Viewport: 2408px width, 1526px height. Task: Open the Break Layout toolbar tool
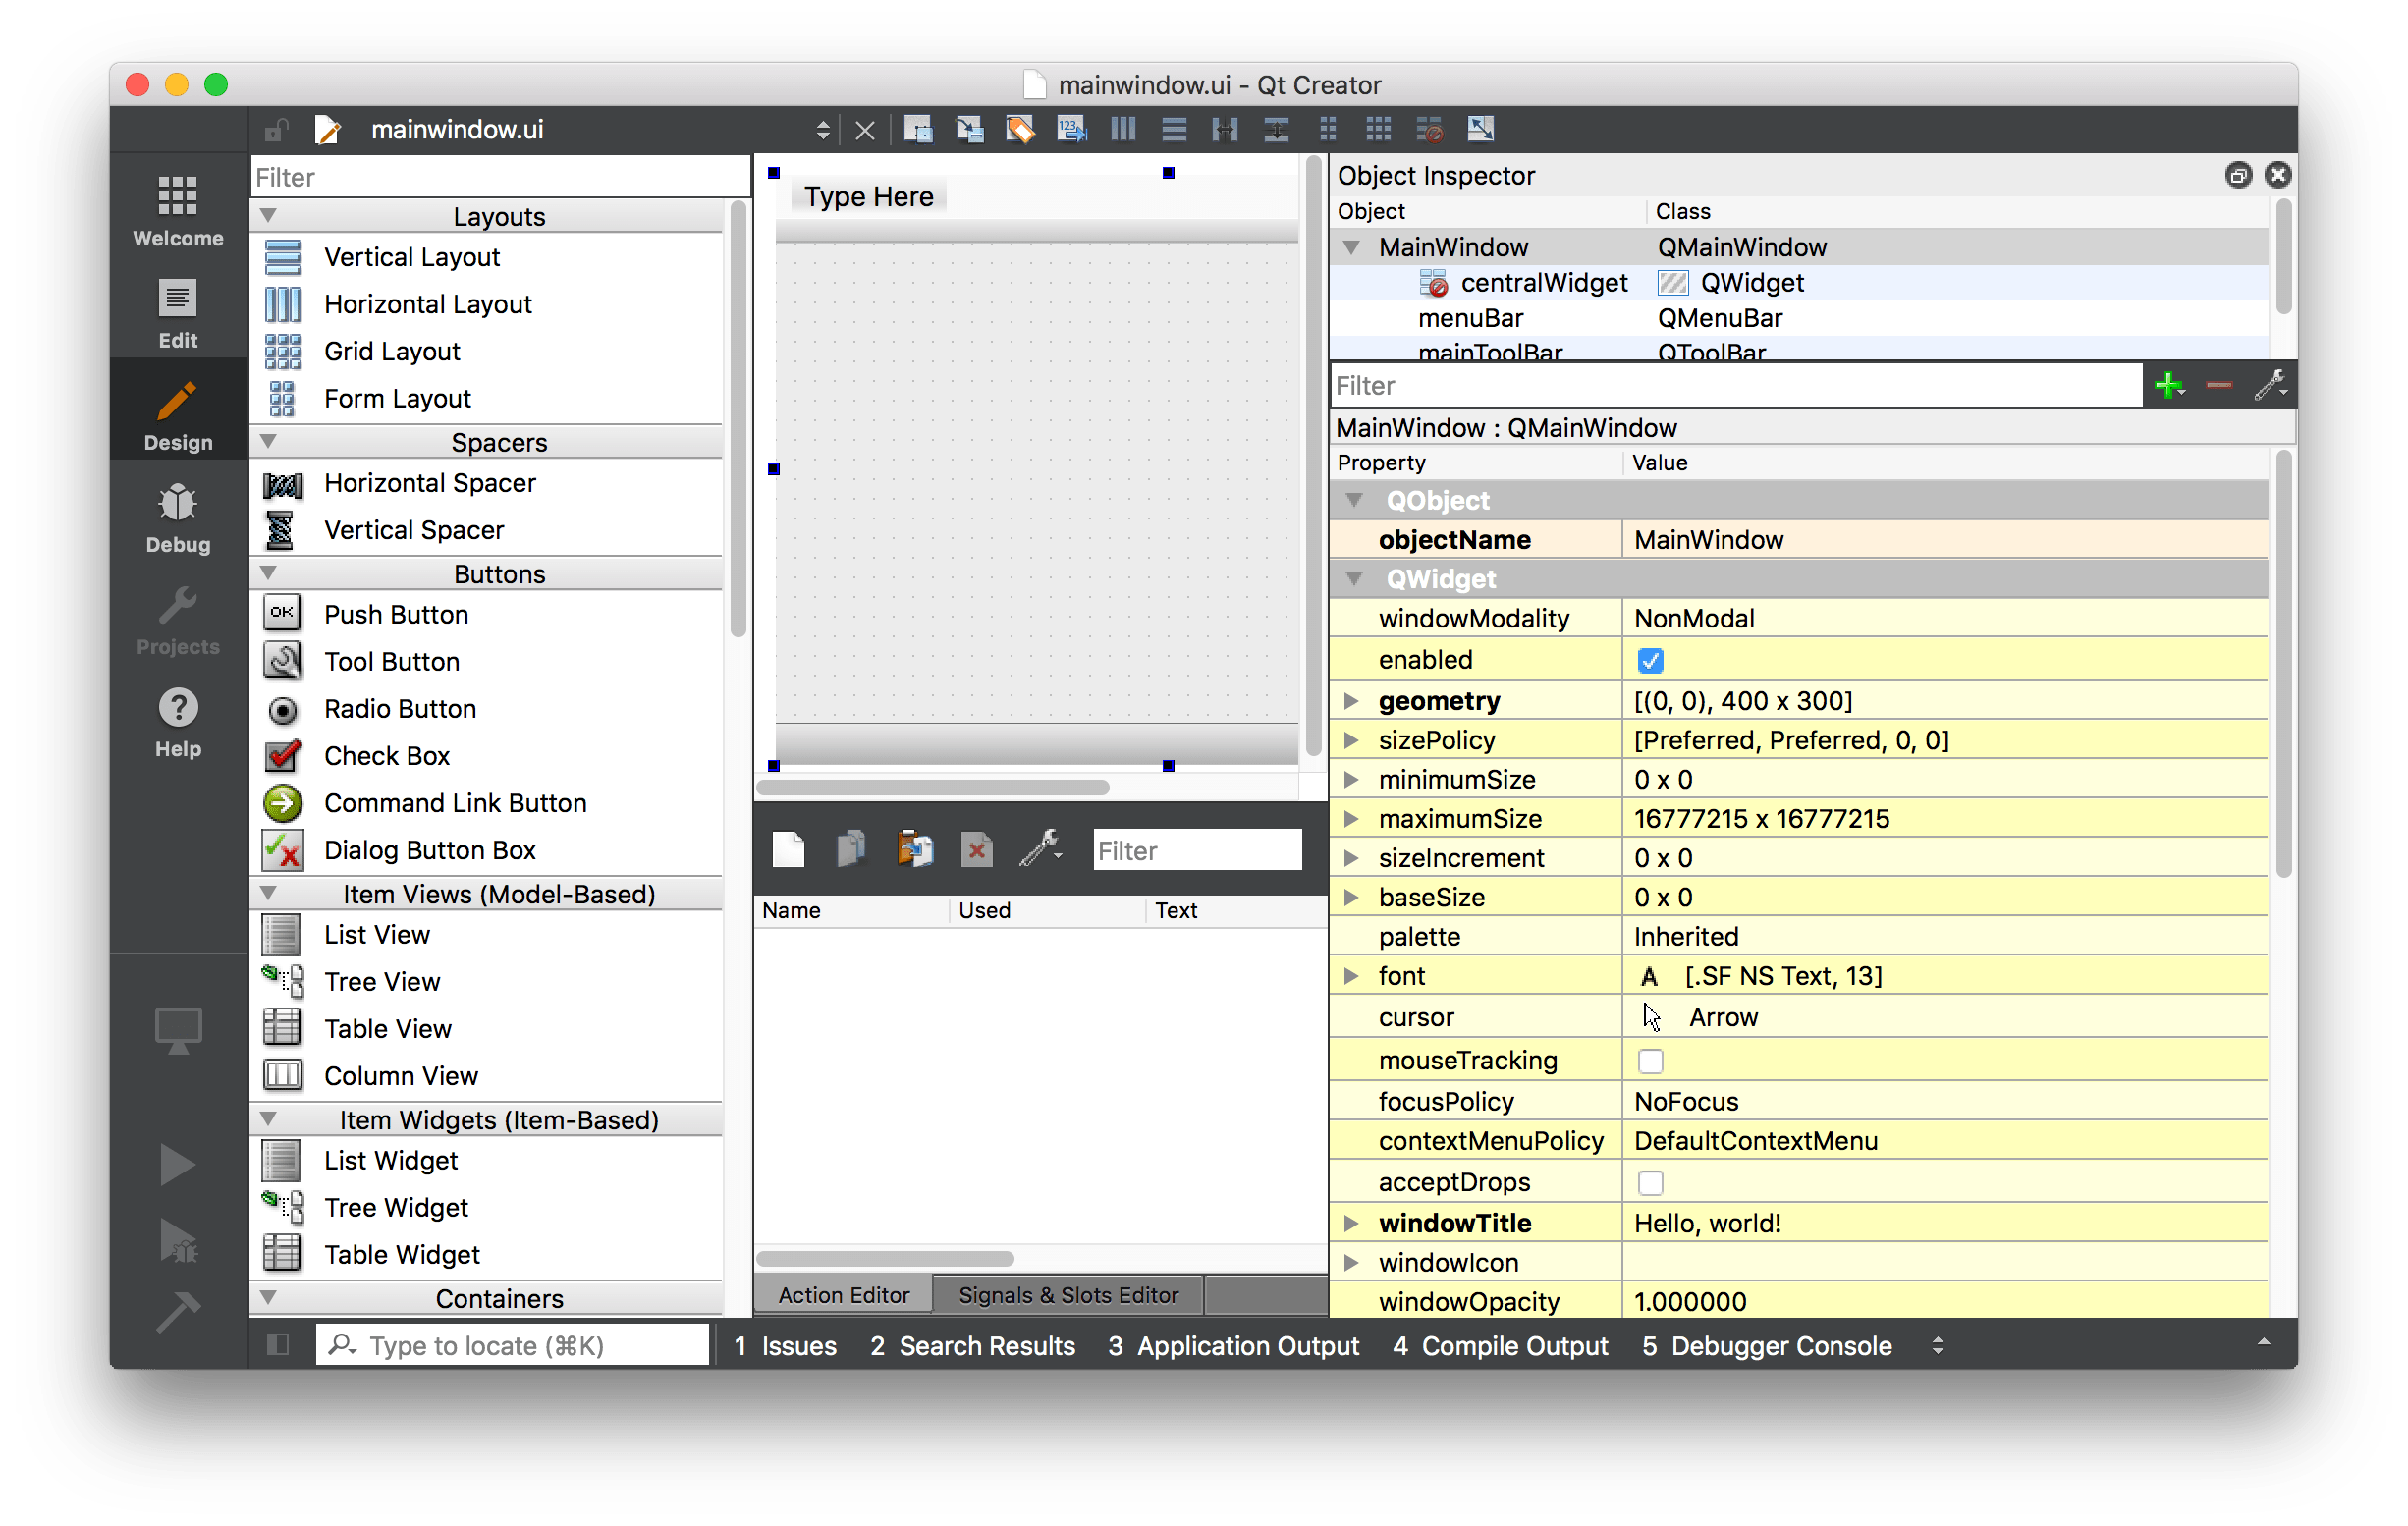[x=1430, y=129]
